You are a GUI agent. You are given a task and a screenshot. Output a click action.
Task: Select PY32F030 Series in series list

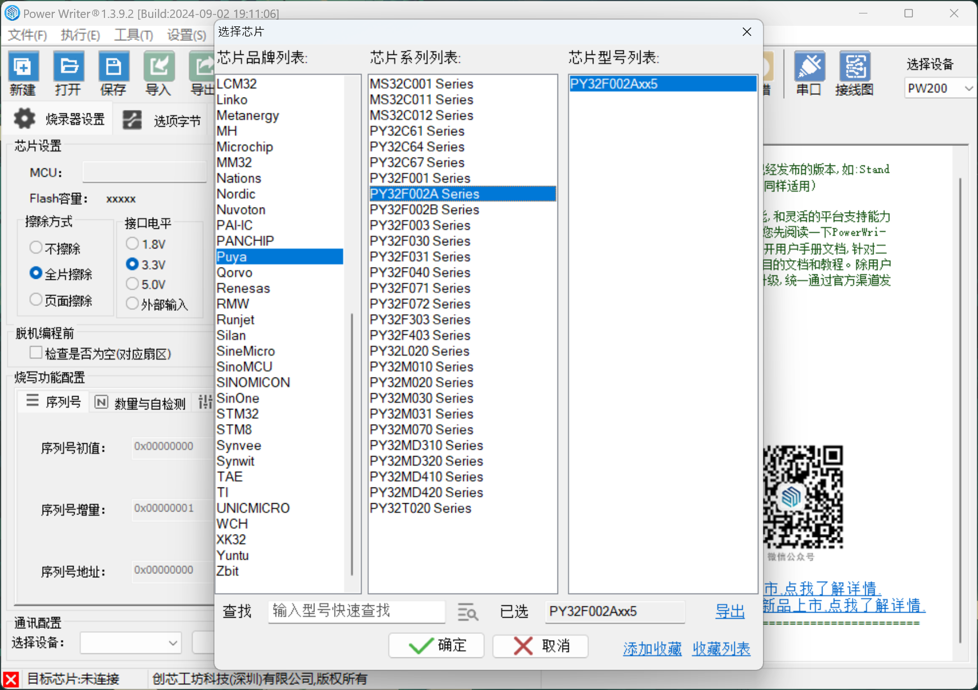point(463,241)
